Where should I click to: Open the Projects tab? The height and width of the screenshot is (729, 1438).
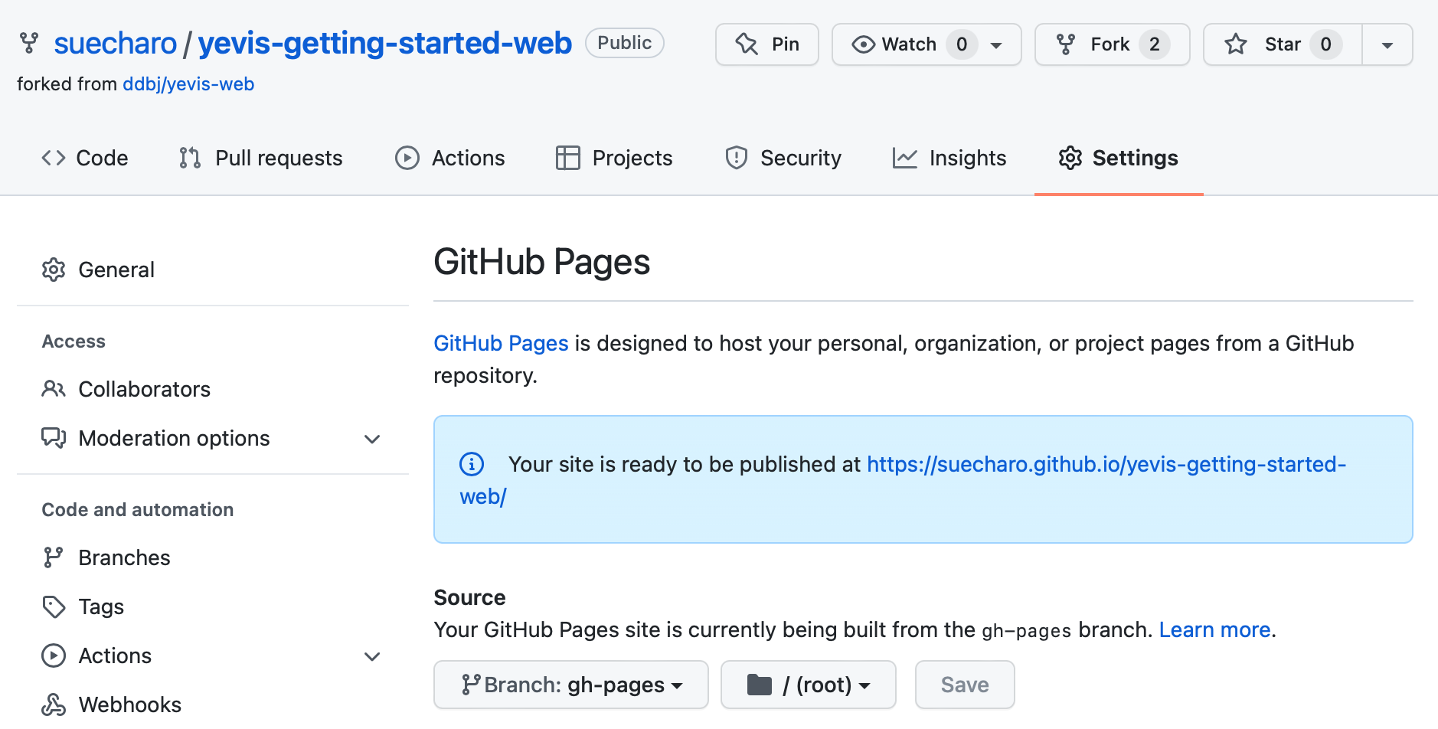(614, 158)
